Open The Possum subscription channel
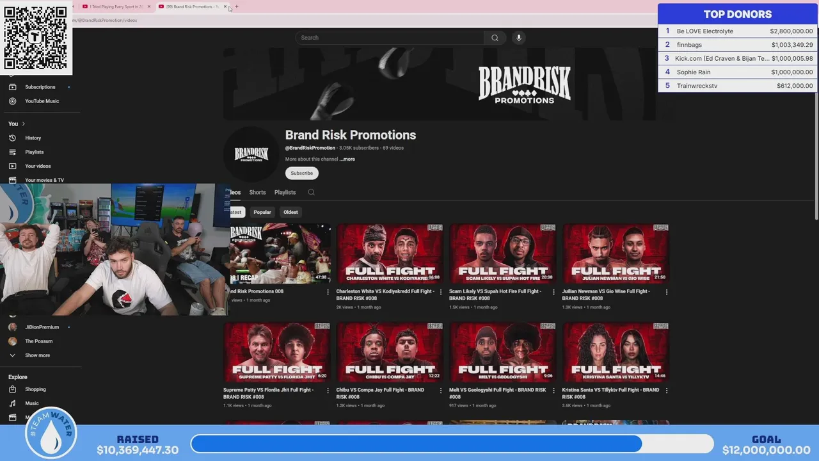 [x=38, y=341]
